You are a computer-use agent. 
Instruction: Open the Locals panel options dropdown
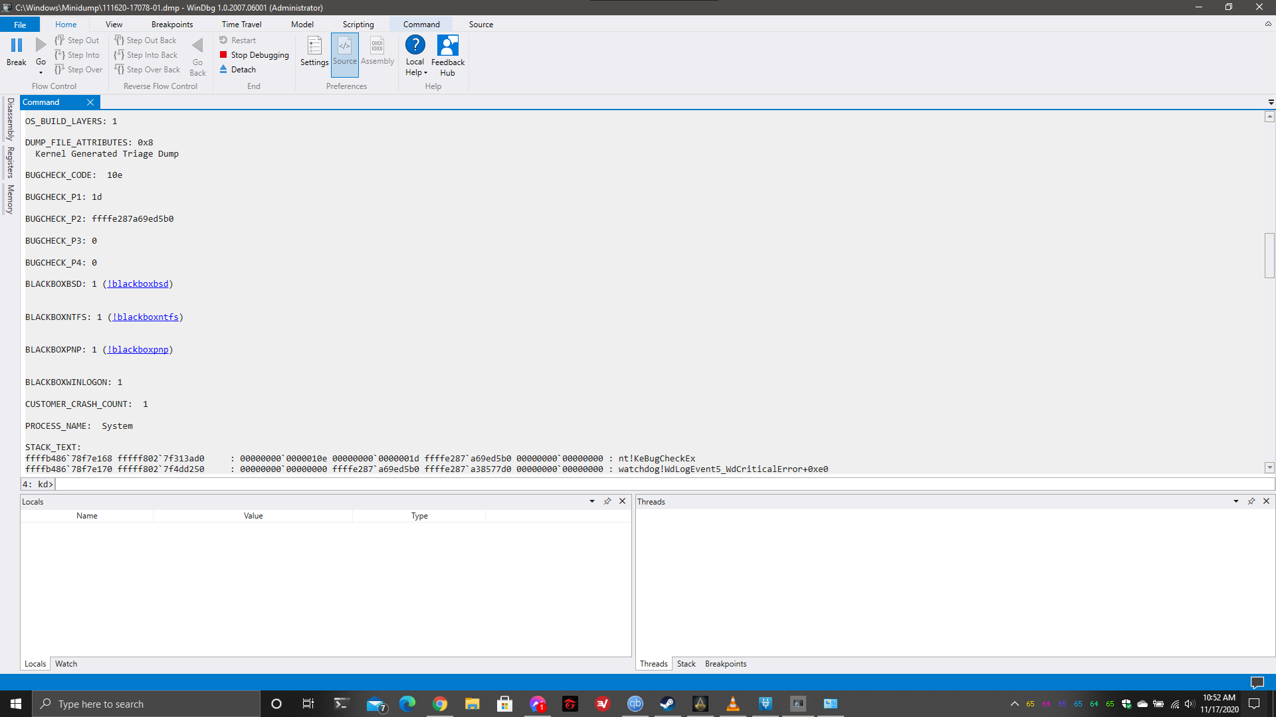[x=592, y=501]
